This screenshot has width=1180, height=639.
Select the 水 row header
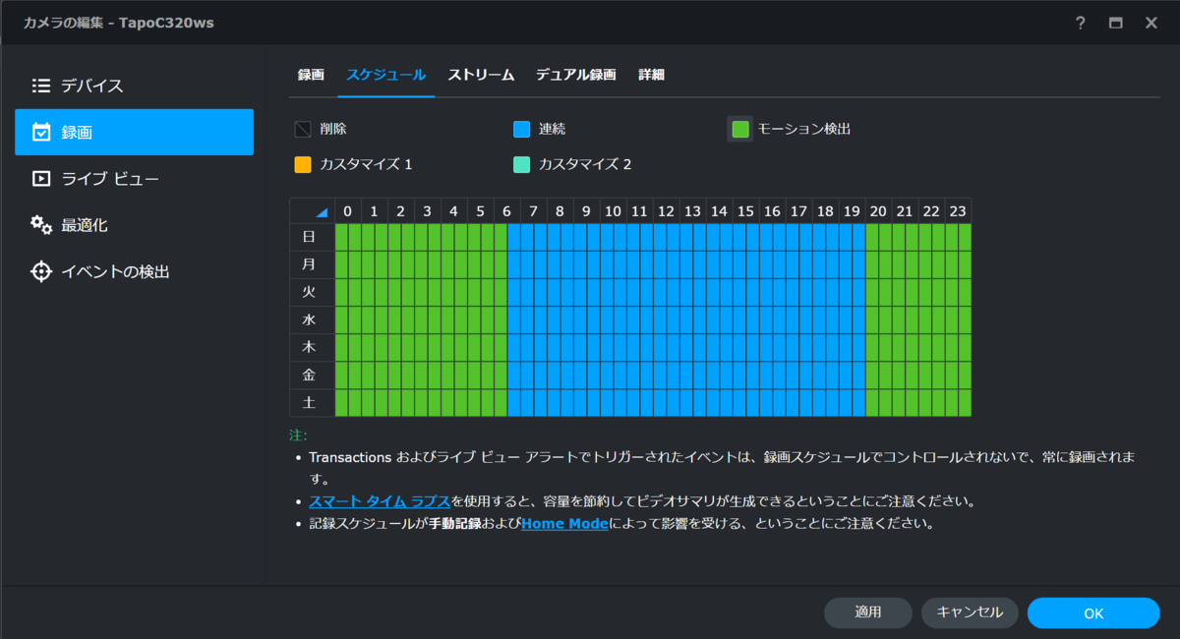(312, 319)
